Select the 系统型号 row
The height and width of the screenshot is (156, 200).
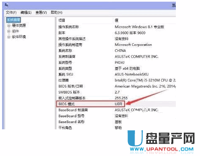coord(65,63)
